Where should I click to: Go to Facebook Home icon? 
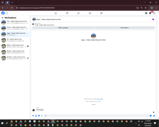(56, 13)
